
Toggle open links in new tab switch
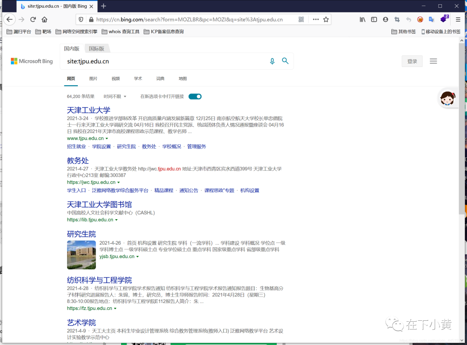(195, 96)
